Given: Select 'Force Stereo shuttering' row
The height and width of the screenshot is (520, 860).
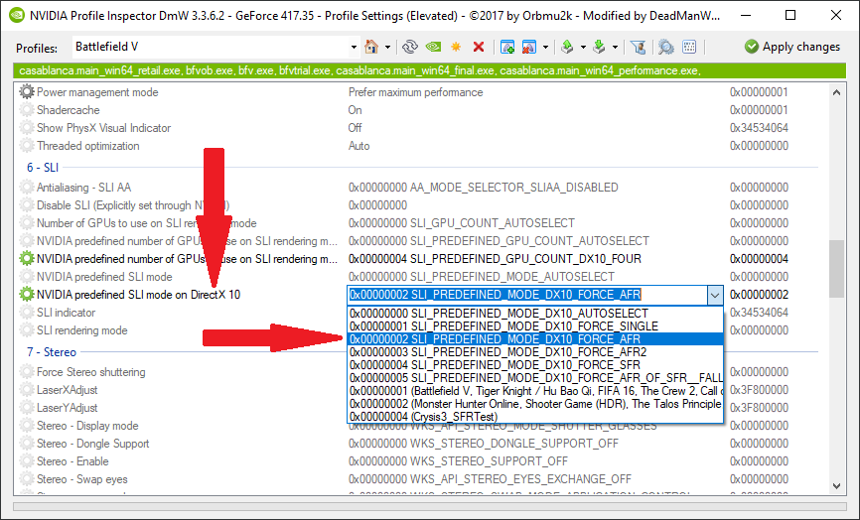Looking at the screenshot, I should 91,372.
